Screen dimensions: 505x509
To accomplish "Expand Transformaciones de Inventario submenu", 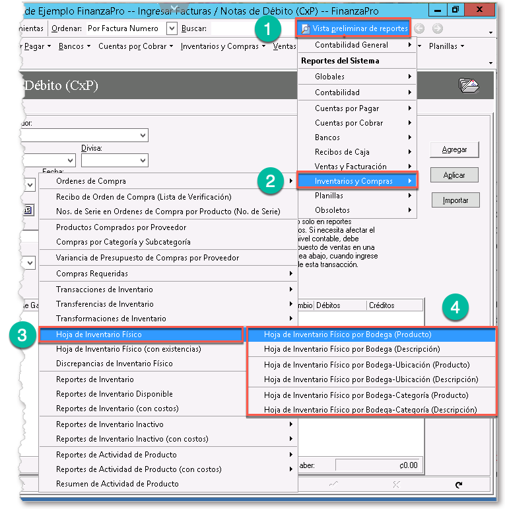I will coord(168,319).
